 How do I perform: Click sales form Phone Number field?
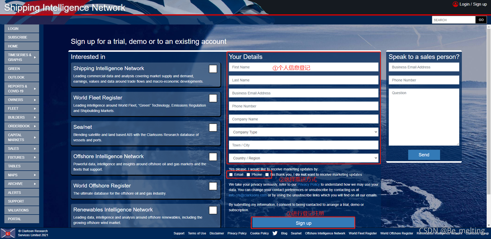424,80
